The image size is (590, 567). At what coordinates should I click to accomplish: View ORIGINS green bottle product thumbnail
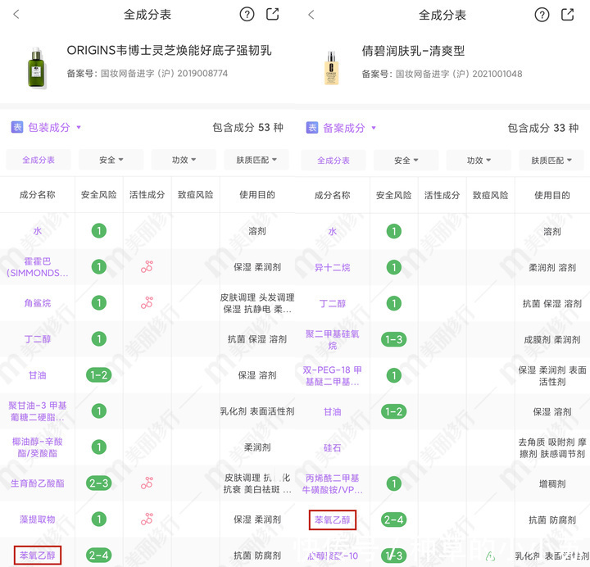37,68
